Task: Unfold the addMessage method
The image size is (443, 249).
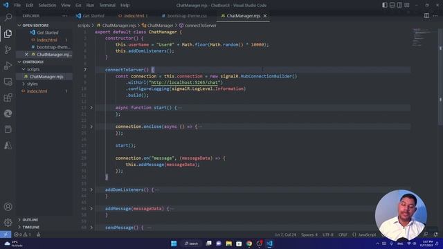Action: 91,209
